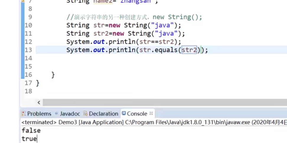Click line number 18 in the gutter

(28, 91)
